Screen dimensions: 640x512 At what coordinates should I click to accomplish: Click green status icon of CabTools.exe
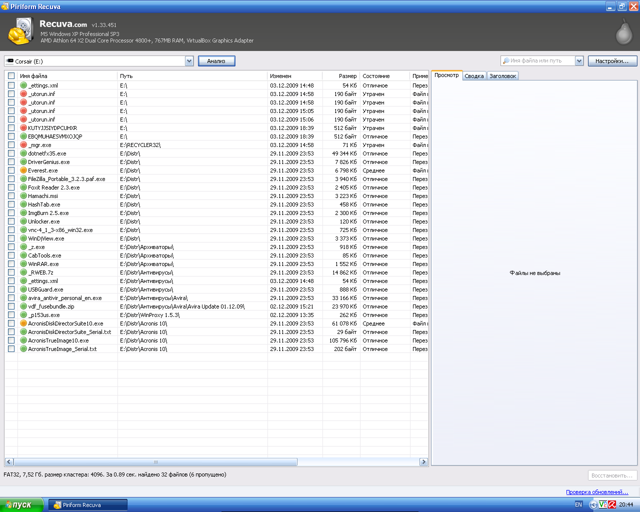tap(23, 255)
